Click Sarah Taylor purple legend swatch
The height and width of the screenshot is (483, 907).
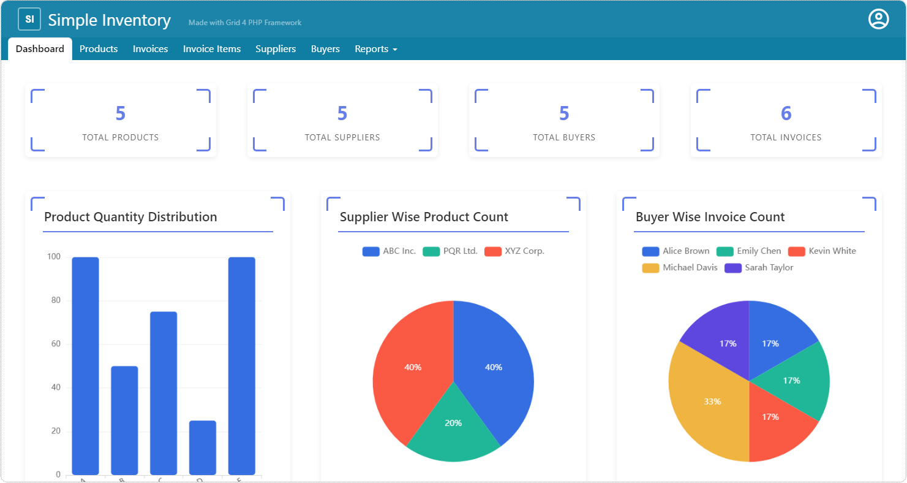pyautogui.click(x=733, y=268)
